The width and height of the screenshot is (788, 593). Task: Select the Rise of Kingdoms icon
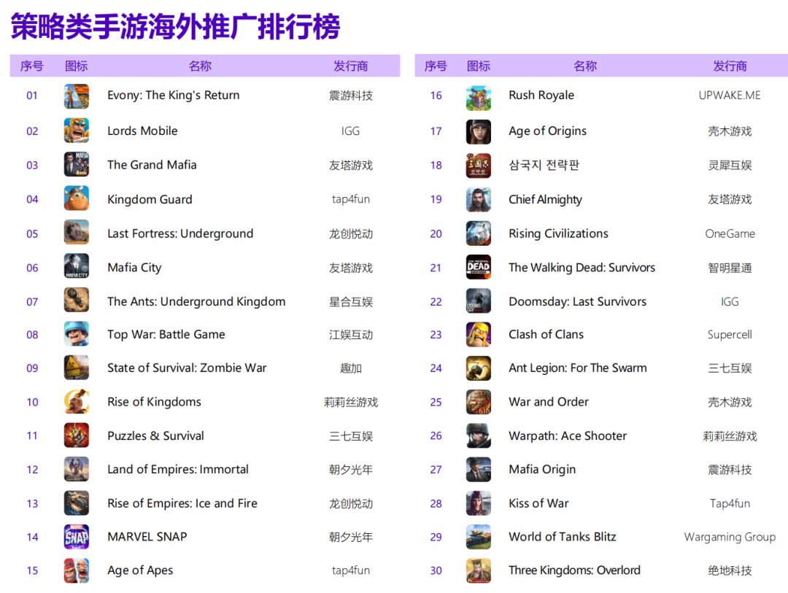(77, 401)
